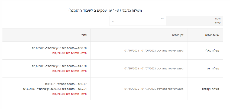Image resolution: width=230 pixels, height=109 pixels.
Task: Click the מיקום field showing ישראל
Action: pos(195,21)
